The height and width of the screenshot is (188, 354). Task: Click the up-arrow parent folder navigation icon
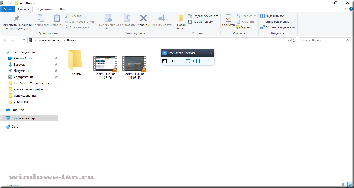24,40
